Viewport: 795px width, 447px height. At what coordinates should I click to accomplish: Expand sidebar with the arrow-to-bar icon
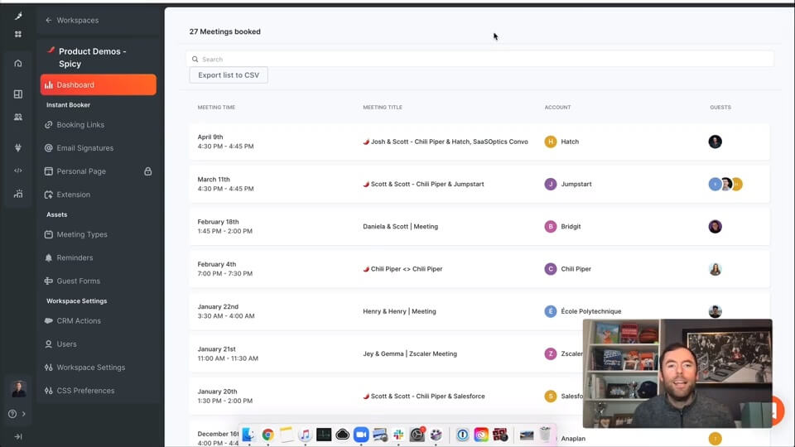(x=18, y=436)
